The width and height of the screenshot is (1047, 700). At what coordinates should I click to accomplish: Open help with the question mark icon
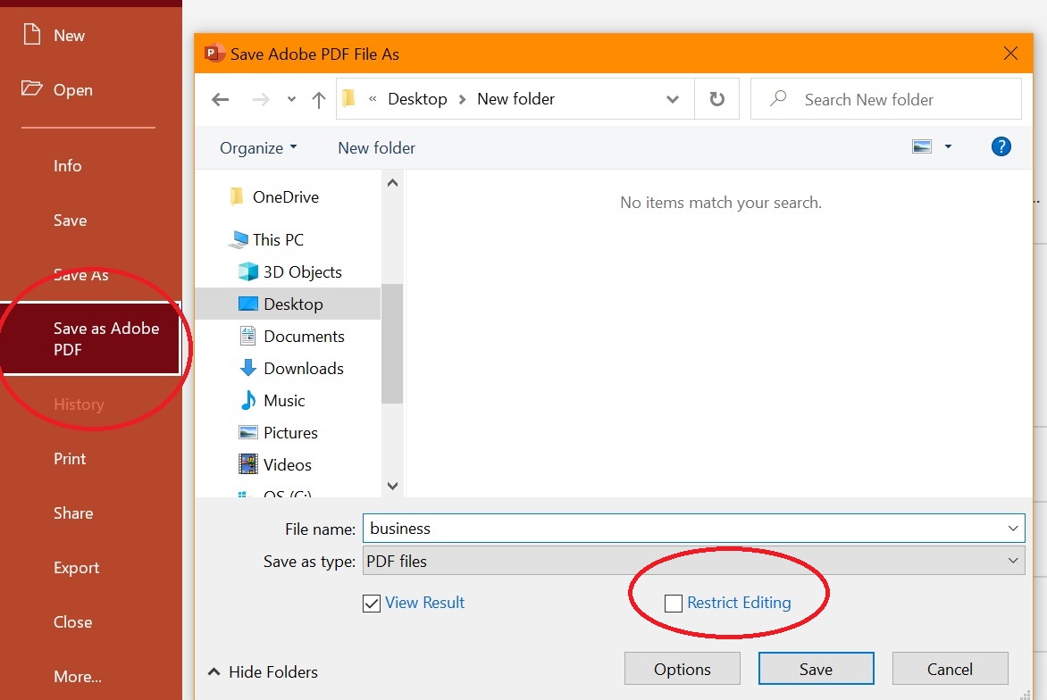point(1001,146)
